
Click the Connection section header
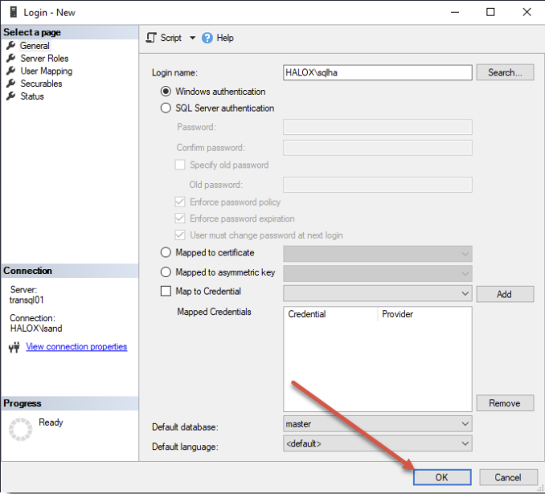click(69, 271)
